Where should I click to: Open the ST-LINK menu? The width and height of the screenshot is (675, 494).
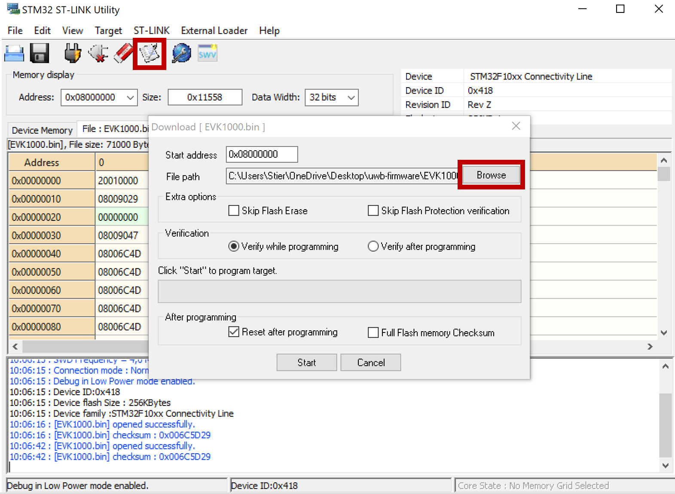point(151,30)
